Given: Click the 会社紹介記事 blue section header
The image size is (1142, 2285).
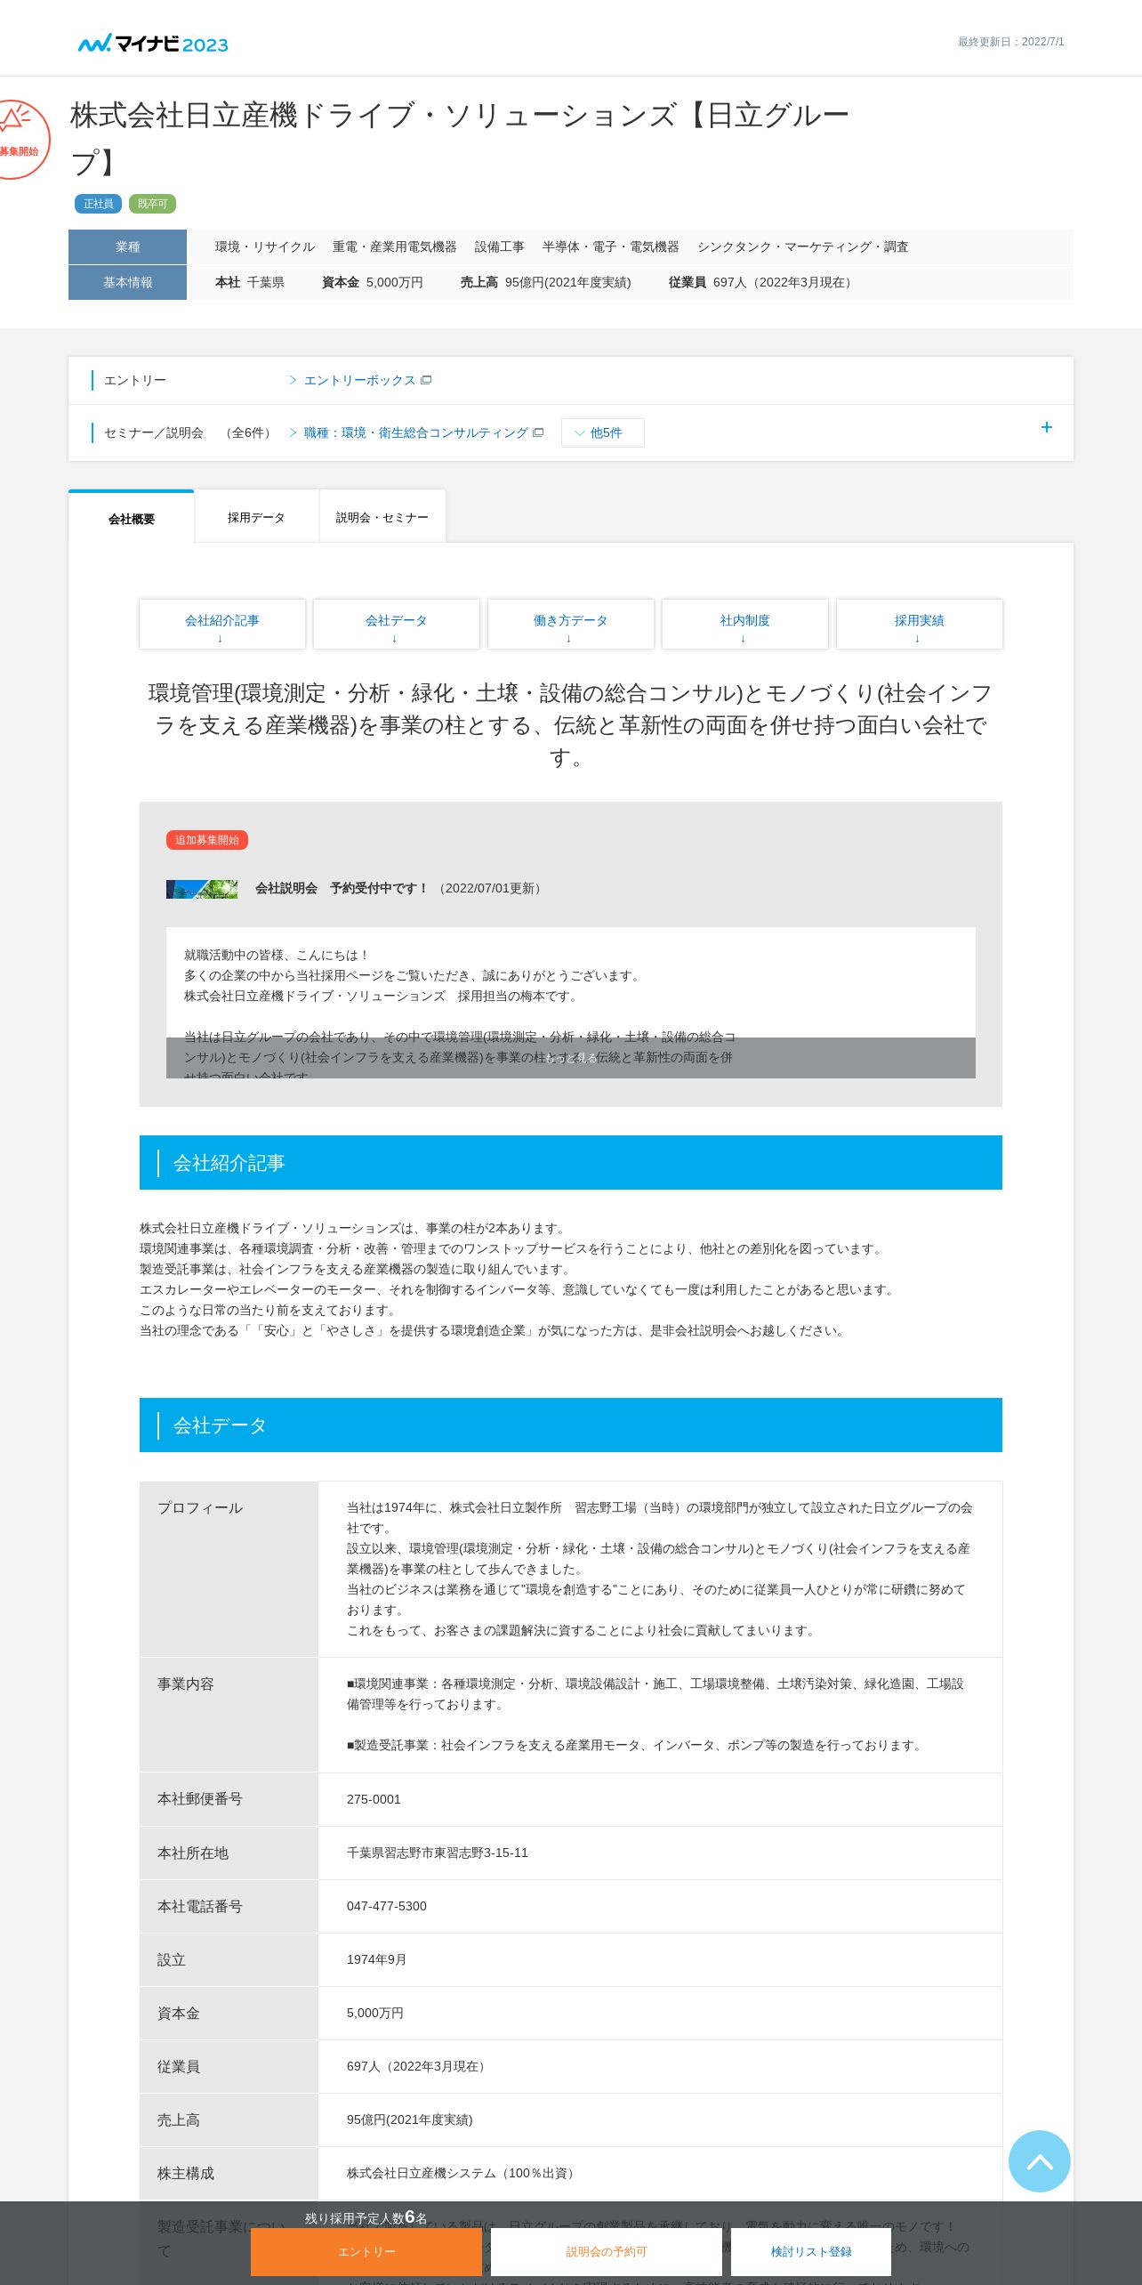Looking at the screenshot, I should (x=571, y=1162).
